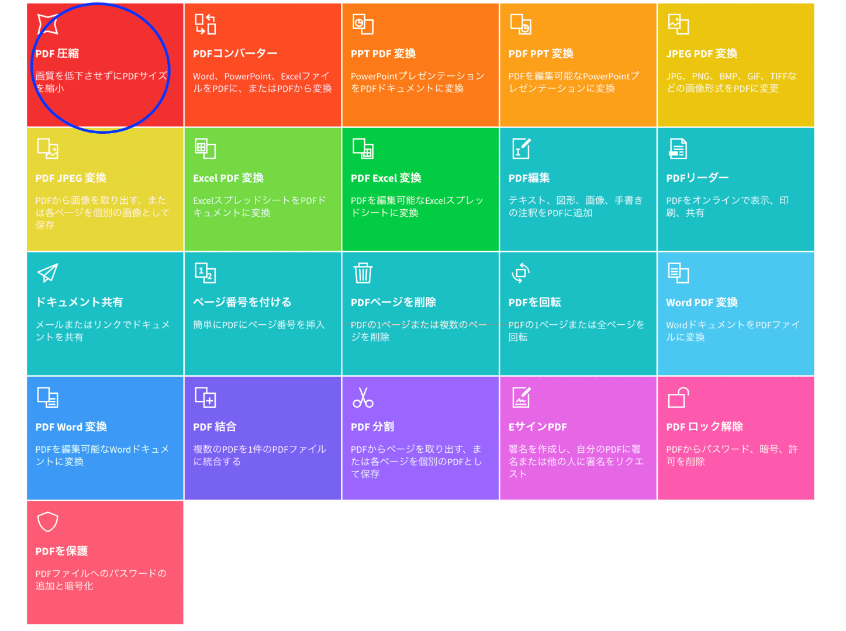Image resolution: width=846 pixels, height=631 pixels.
Task: Click the PDFを回転 rotate icon
Action: click(x=520, y=273)
